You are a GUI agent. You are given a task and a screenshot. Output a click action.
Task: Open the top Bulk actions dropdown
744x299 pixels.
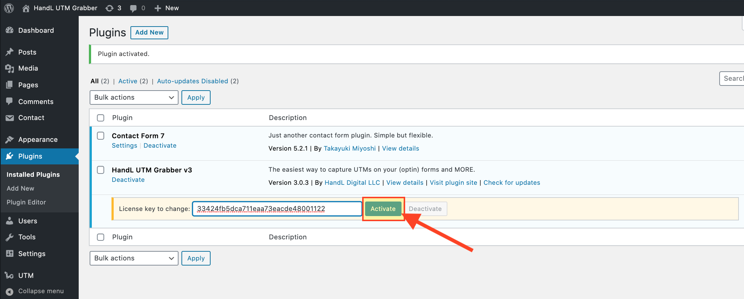pos(134,97)
